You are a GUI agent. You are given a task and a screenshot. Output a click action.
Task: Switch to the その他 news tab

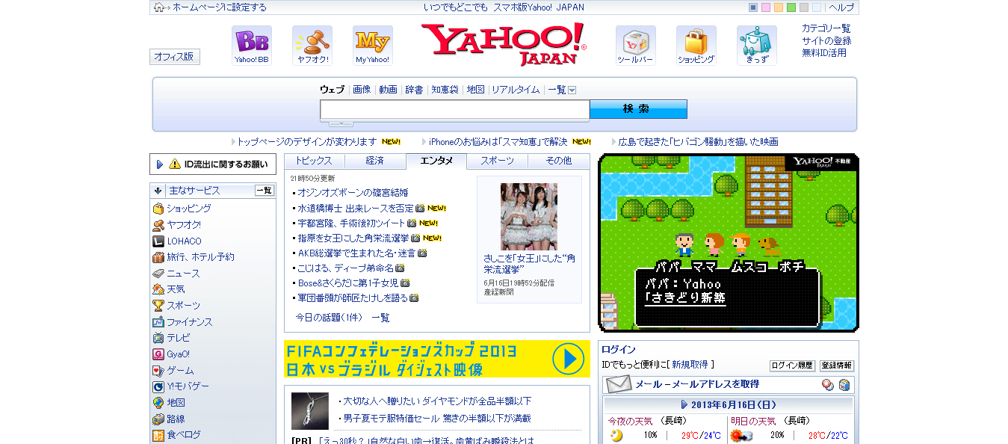(559, 161)
